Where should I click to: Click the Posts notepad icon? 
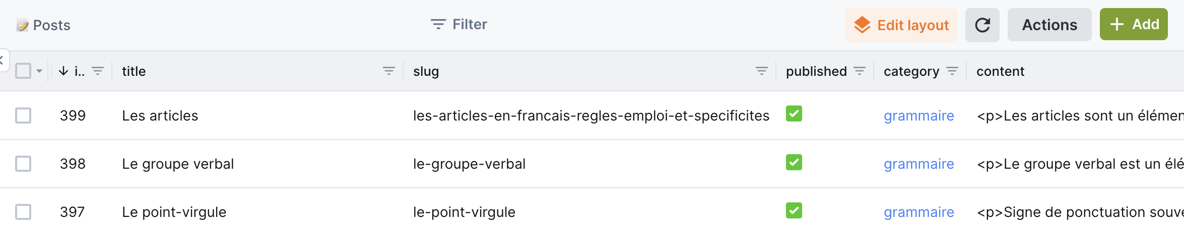[22, 25]
